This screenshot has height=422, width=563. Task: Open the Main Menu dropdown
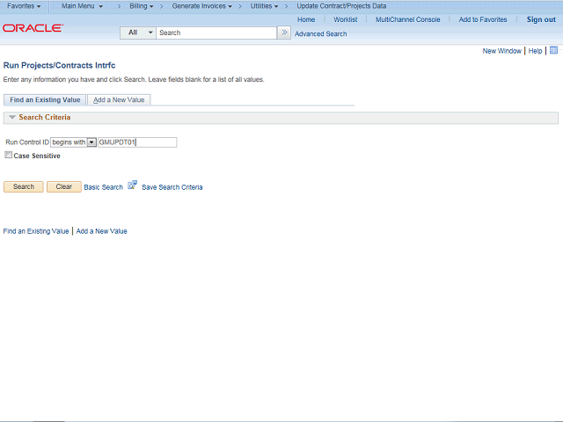(82, 6)
